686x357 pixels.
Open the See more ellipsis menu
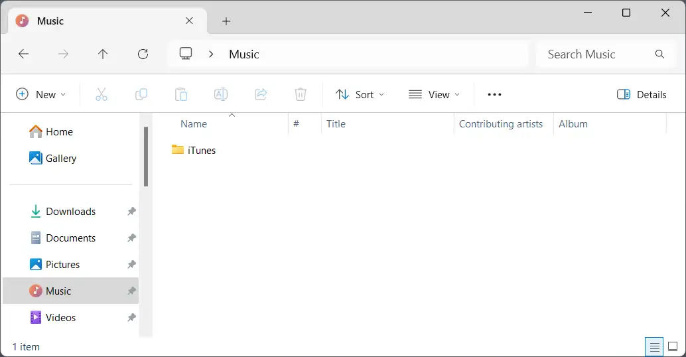494,94
